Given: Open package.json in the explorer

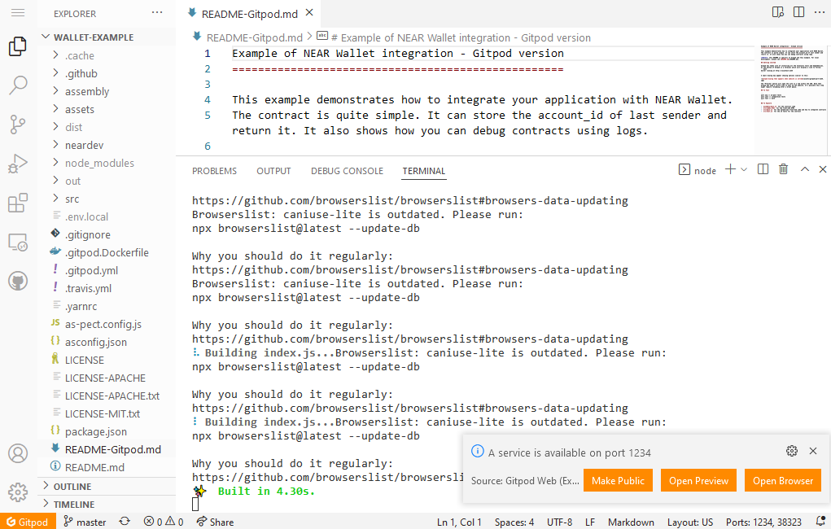Looking at the screenshot, I should point(95,431).
